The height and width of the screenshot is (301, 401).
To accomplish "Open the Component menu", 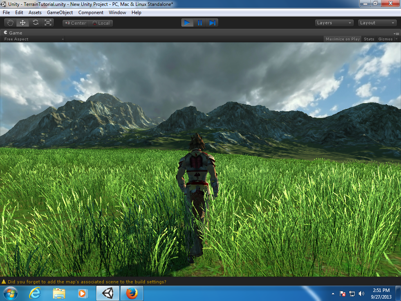I will pyautogui.click(x=91, y=13).
